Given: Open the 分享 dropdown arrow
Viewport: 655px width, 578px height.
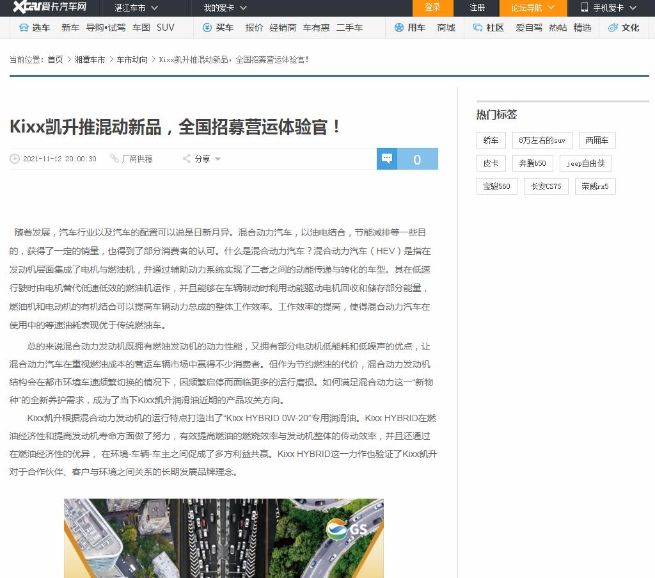Looking at the screenshot, I should (217, 159).
